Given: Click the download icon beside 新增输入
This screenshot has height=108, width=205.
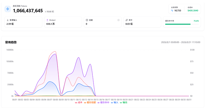Looking at the screenshot, I should click(x=8, y=20).
